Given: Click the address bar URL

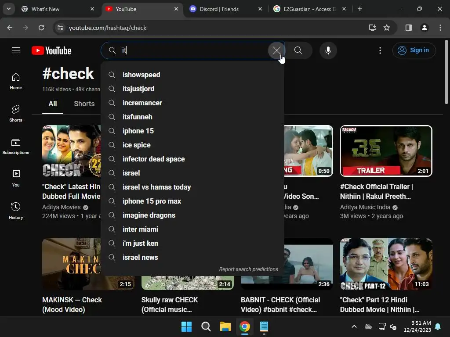Looking at the screenshot, I should coord(108,28).
